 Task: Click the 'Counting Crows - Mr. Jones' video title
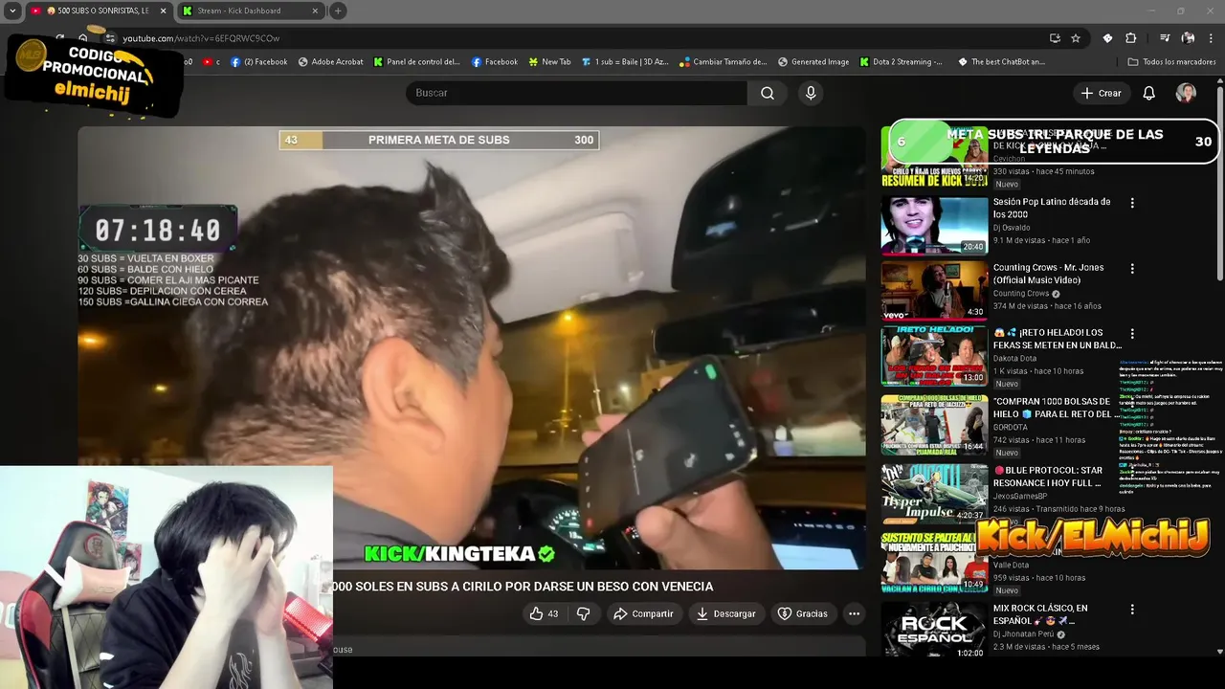tap(1048, 274)
